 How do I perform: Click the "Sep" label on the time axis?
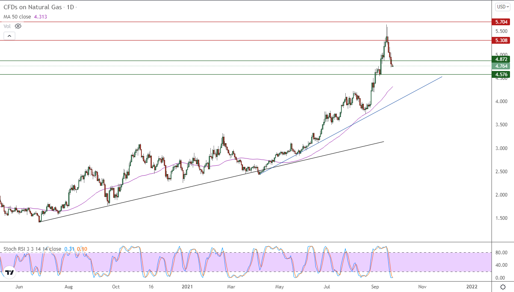coord(375,287)
